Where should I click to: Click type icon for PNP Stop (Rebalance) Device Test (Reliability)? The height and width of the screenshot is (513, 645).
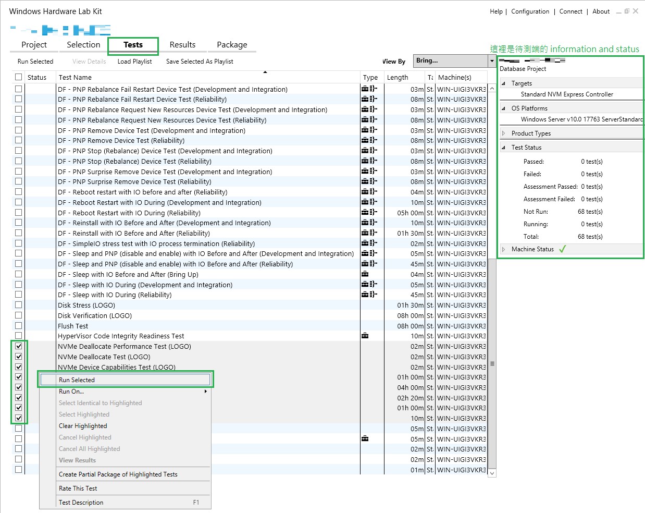369,161
